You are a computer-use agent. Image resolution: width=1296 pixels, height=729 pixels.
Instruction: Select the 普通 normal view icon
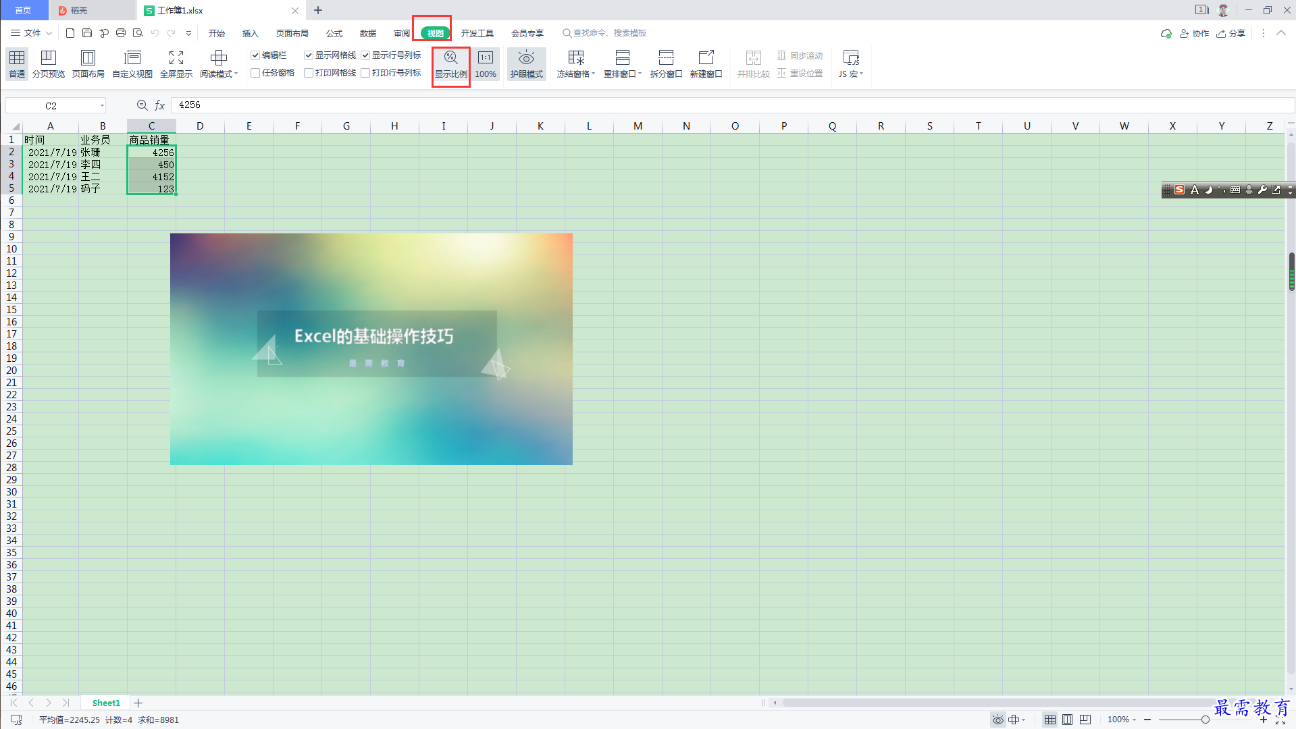17,64
